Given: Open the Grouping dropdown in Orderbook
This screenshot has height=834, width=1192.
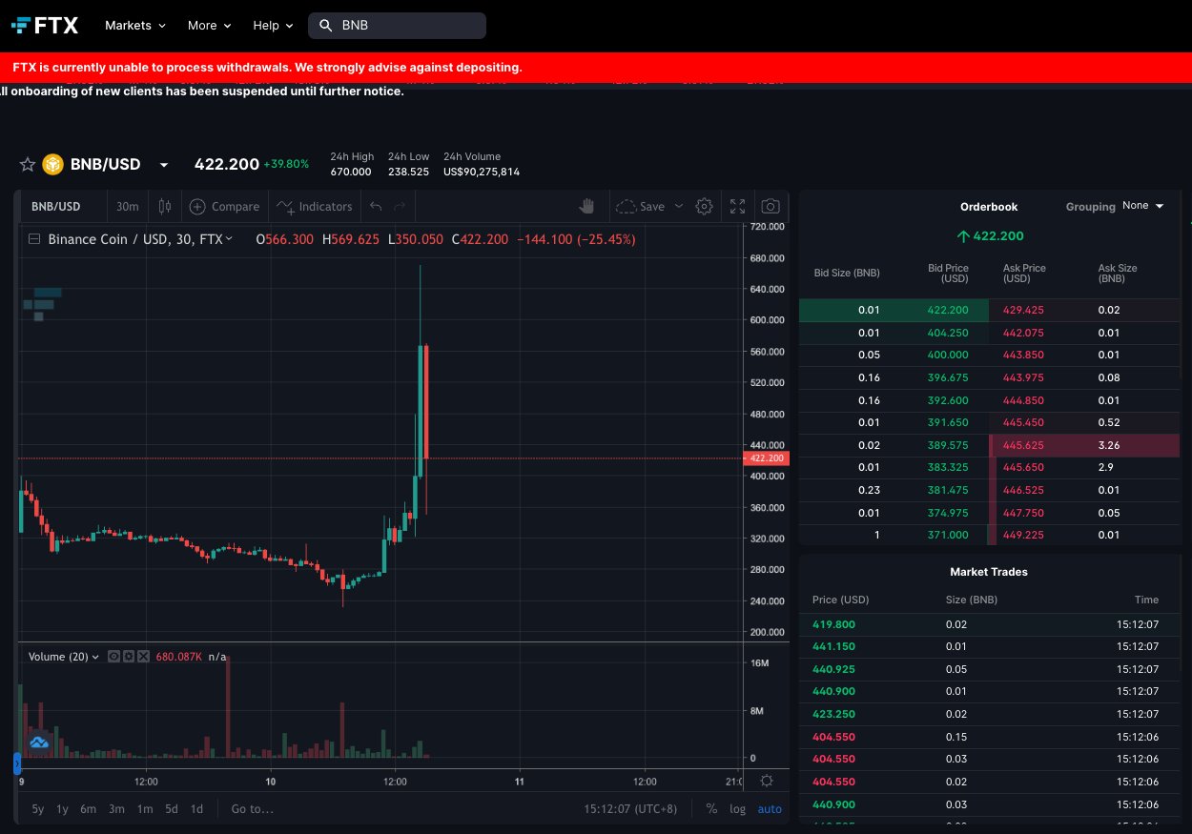Looking at the screenshot, I should tap(1141, 206).
